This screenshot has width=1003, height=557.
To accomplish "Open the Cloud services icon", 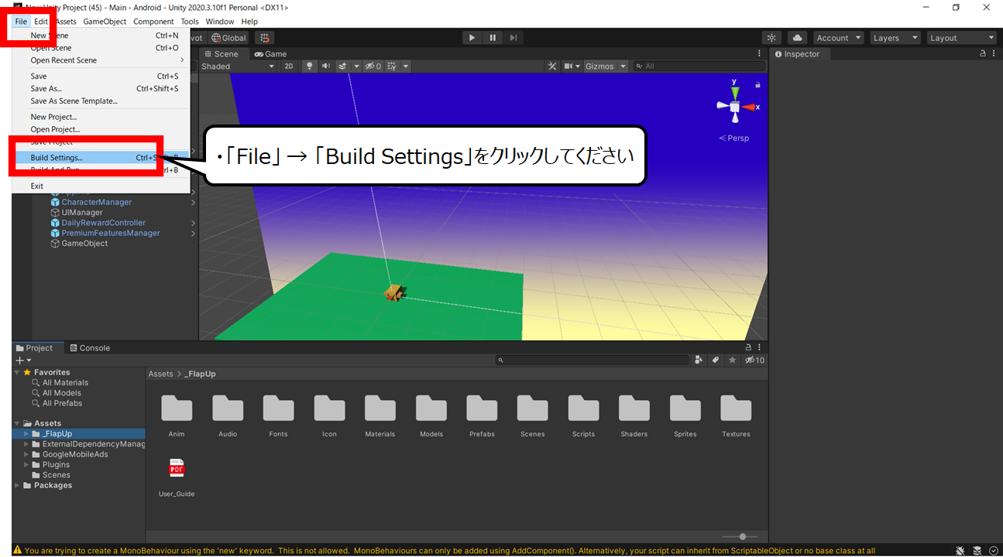I will (797, 38).
